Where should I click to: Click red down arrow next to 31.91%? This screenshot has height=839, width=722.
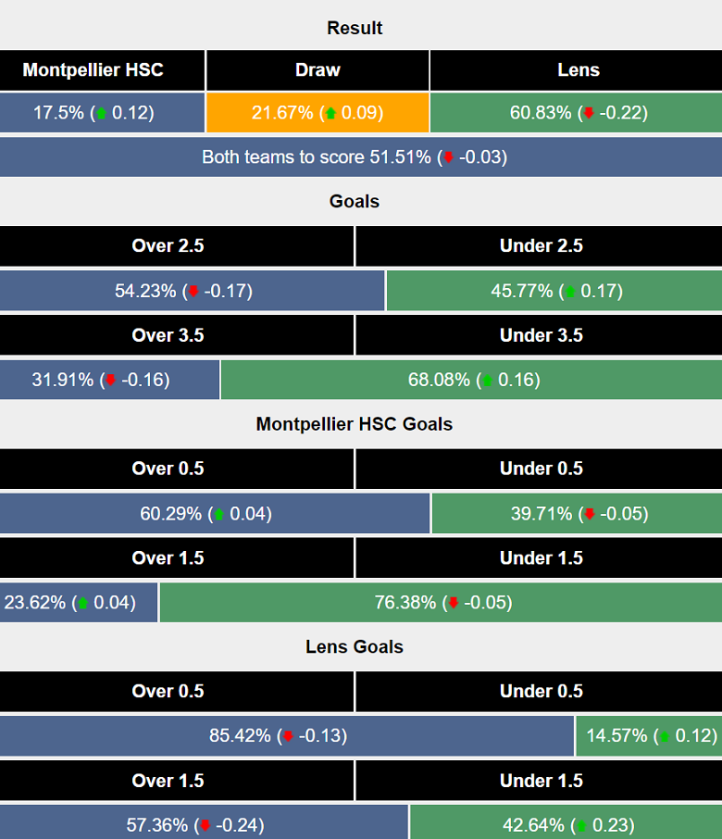[x=111, y=381]
